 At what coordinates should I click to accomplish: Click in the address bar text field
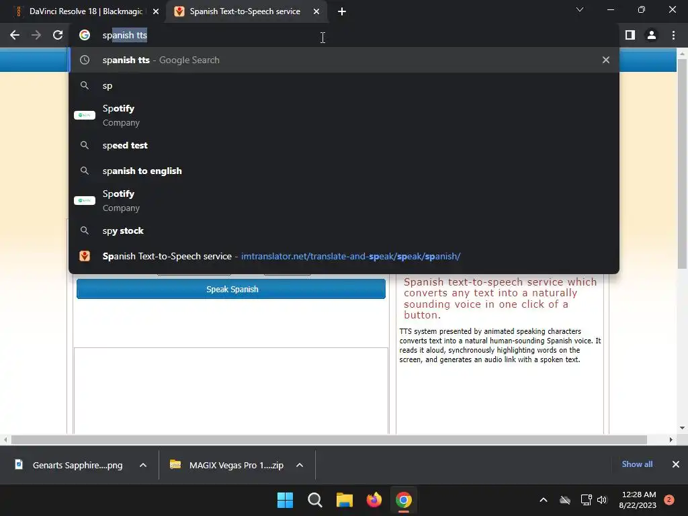click(344, 35)
